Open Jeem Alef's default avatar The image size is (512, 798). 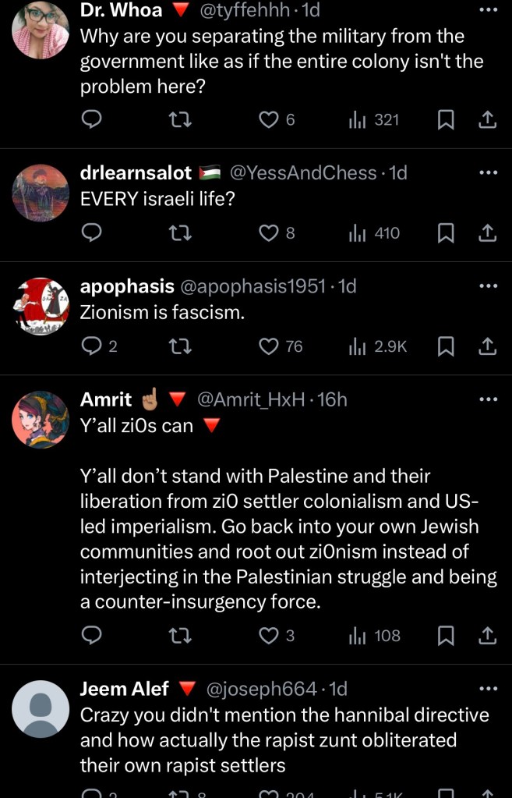[41, 709]
